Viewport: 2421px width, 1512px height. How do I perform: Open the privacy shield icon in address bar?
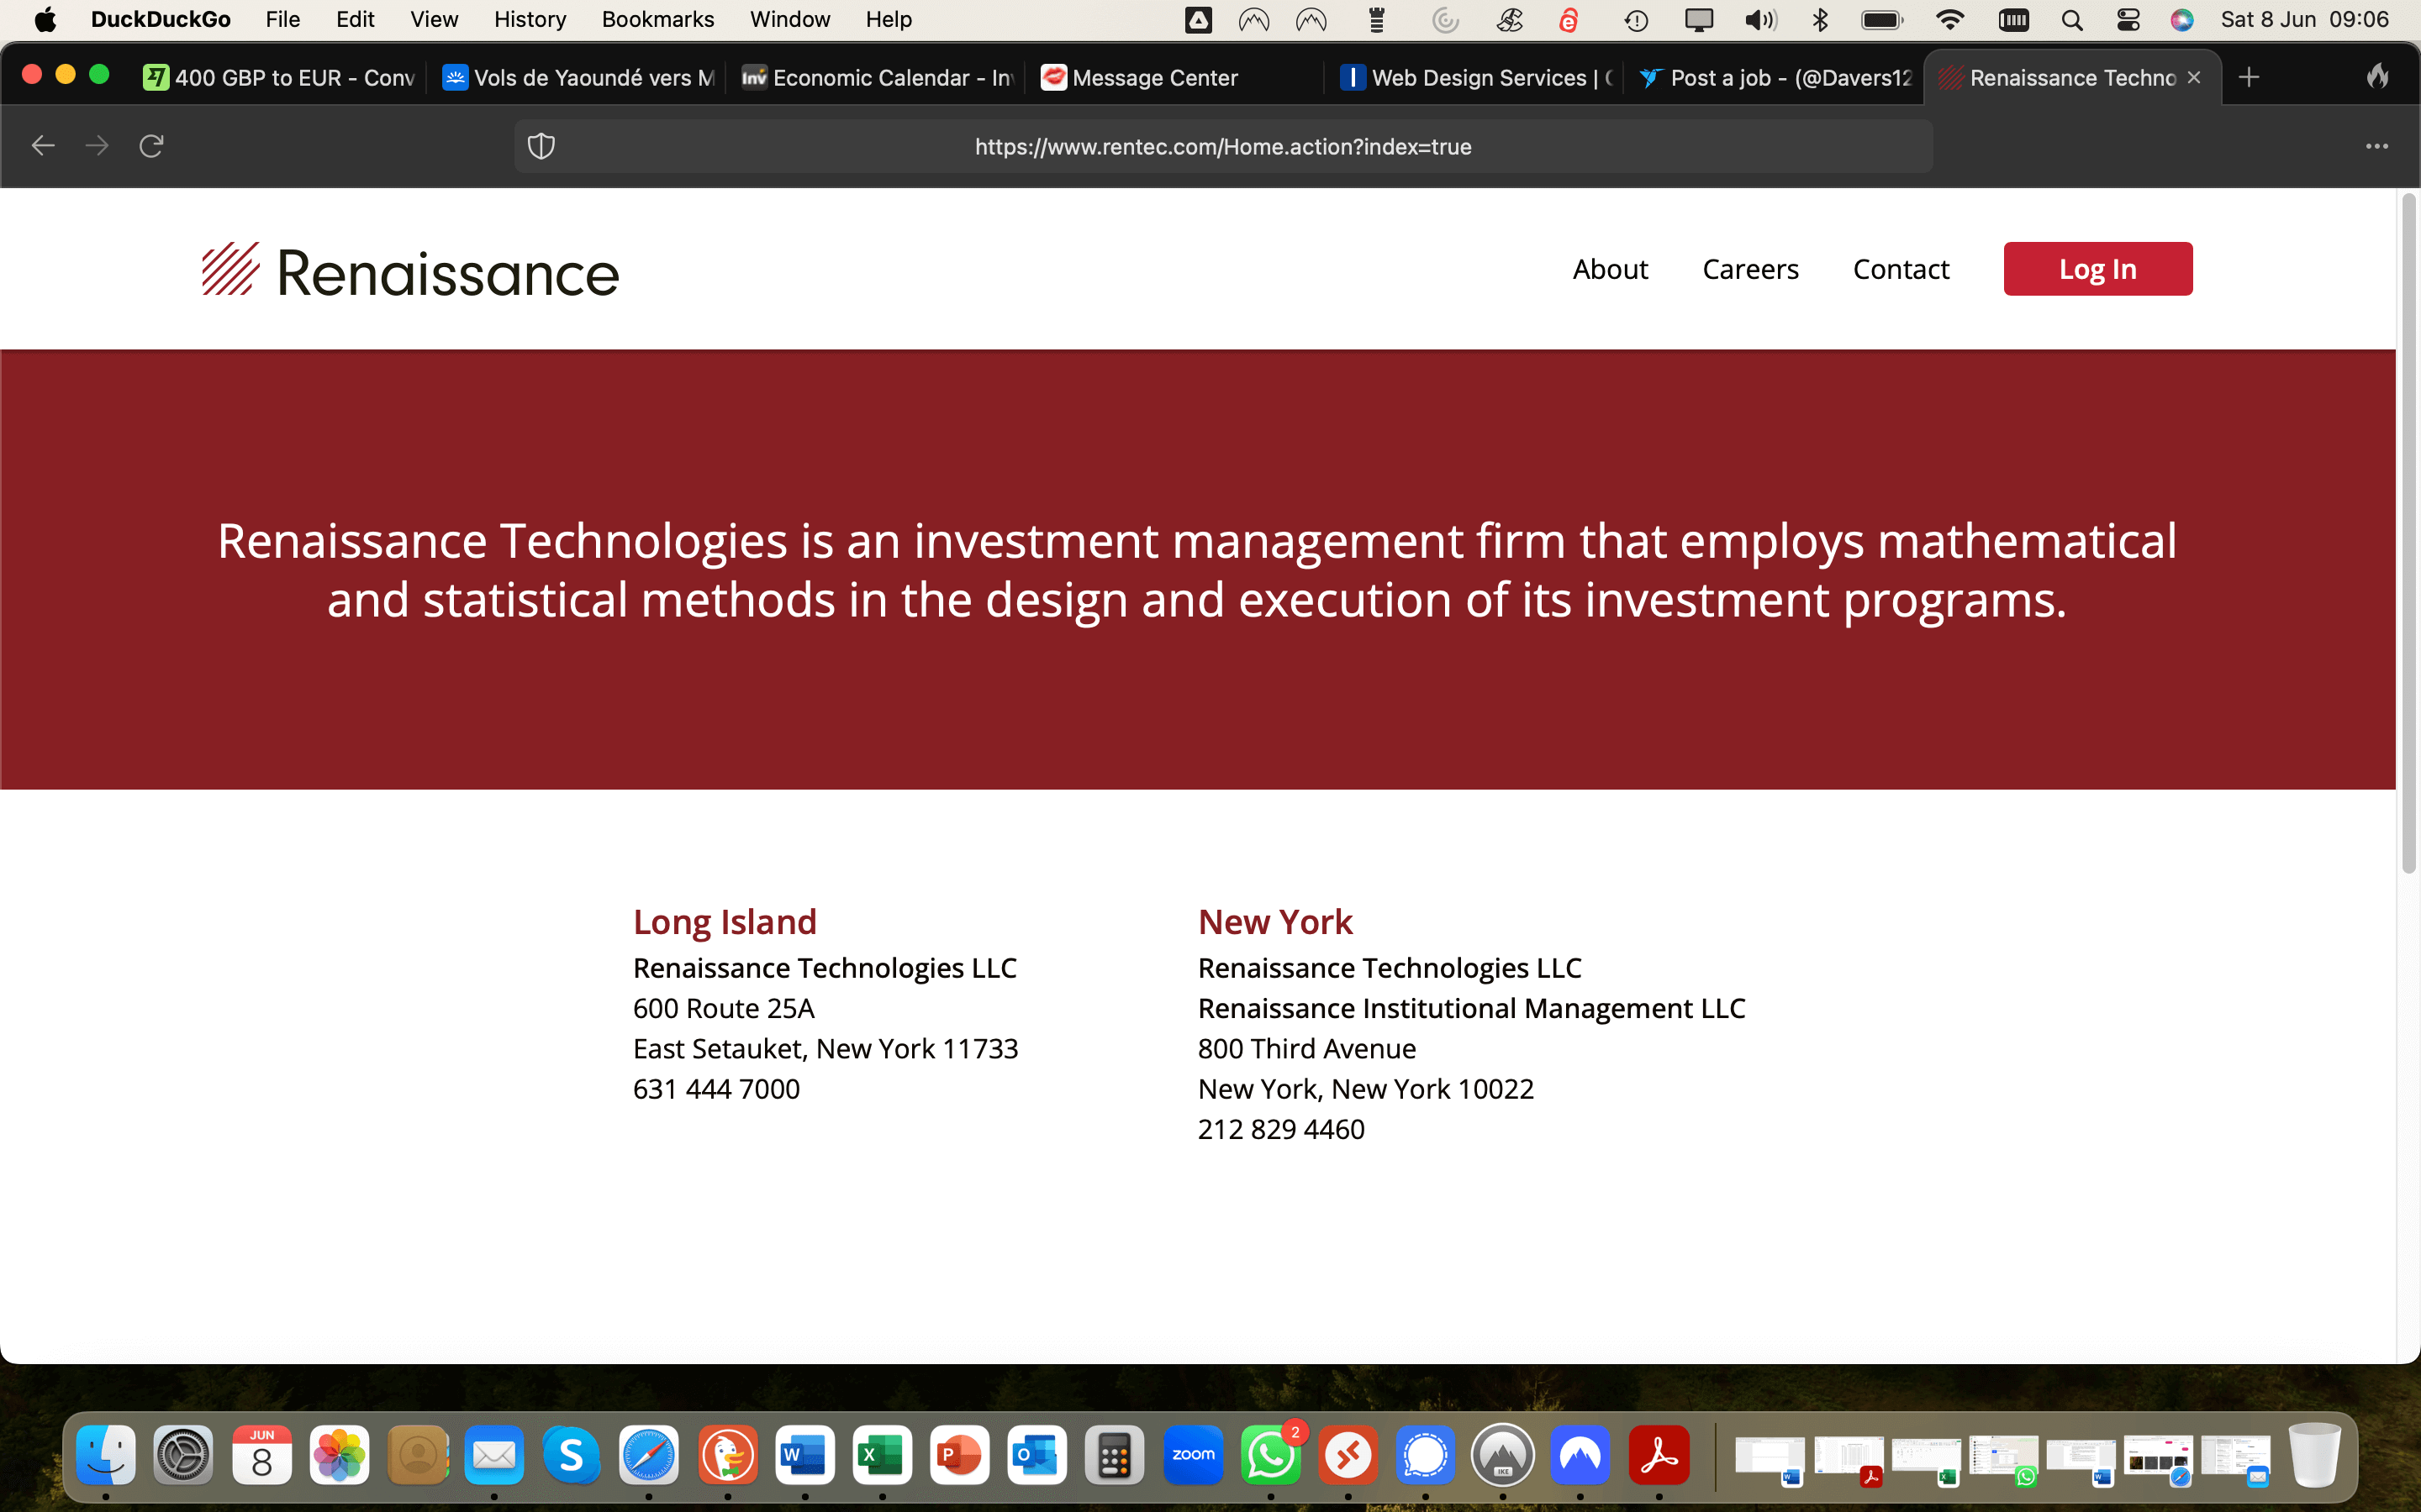coord(541,146)
